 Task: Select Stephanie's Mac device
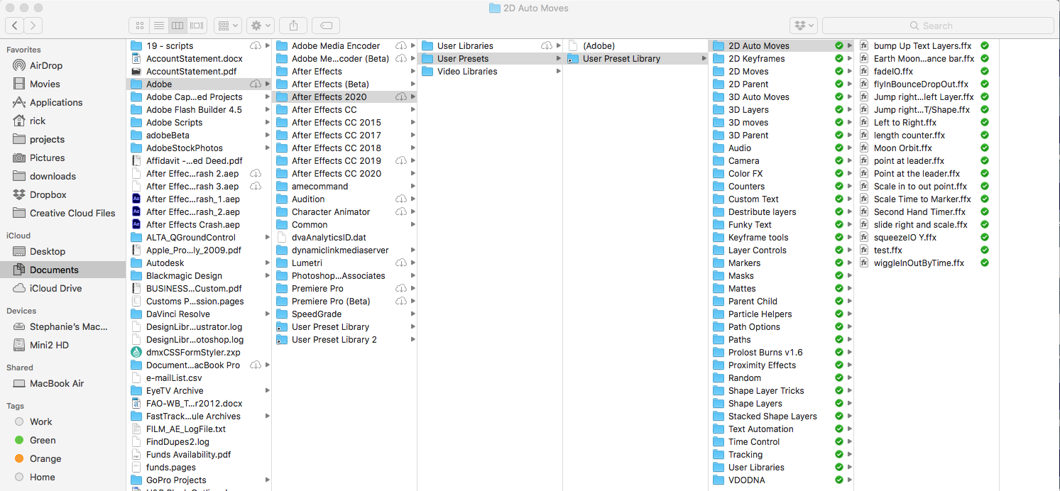68,326
